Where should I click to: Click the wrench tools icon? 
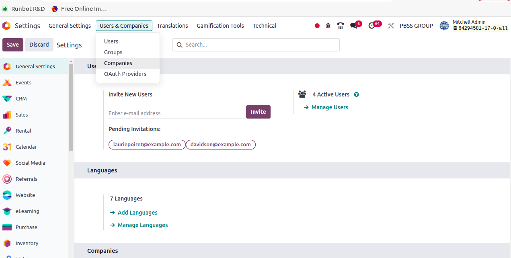coord(391,26)
